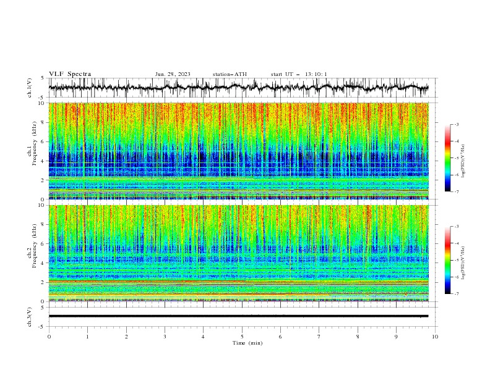Click the "5" volt tick beside ch.3(V)
490x378 pixels.
[43, 308]
